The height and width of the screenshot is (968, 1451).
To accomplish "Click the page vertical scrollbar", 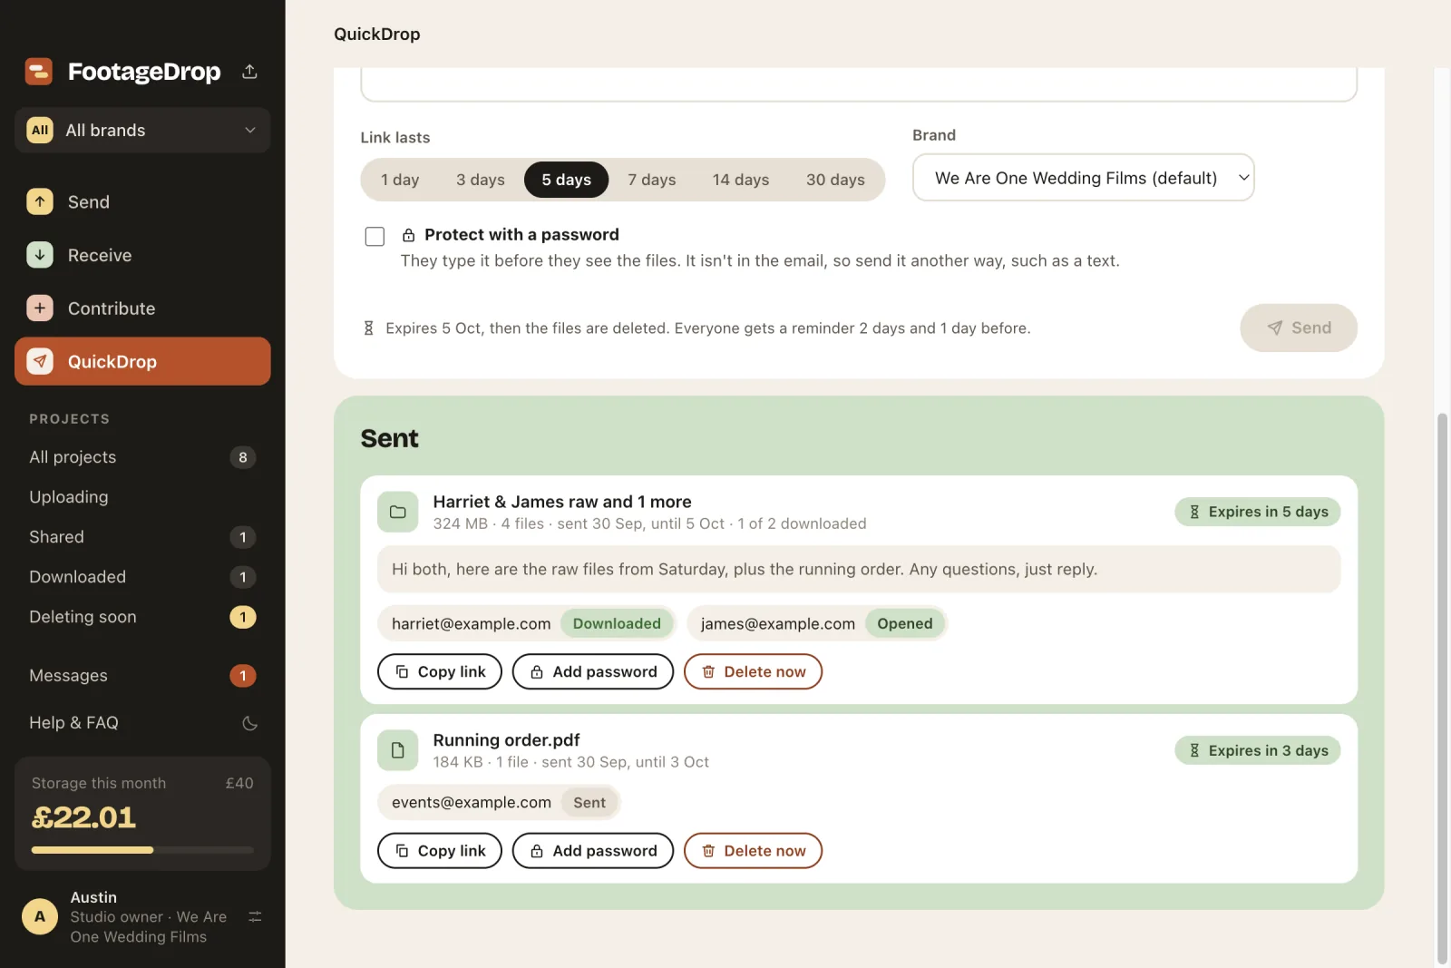I will 1443,688.
